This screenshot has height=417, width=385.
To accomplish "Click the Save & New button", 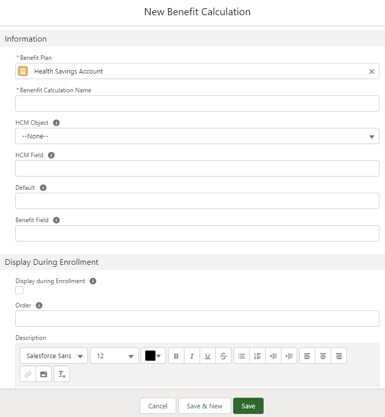I will pos(205,406).
